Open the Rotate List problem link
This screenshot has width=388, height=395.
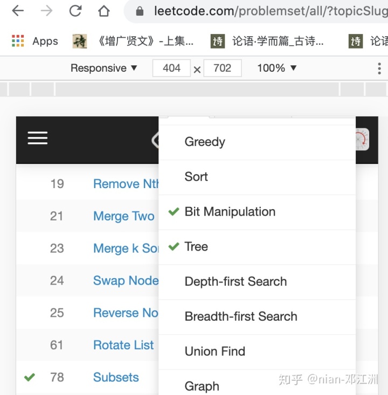[x=123, y=345]
